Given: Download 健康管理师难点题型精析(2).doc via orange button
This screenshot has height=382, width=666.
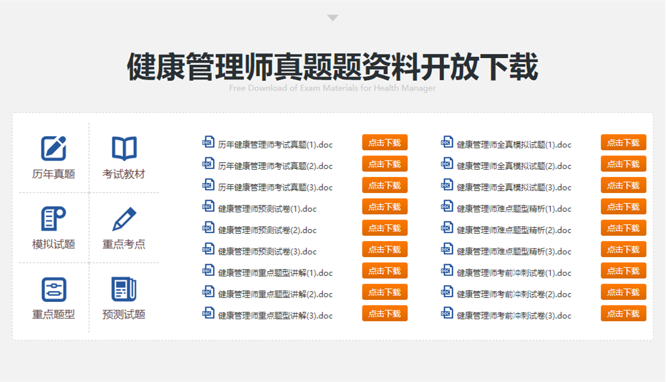Looking at the screenshot, I should pyautogui.click(x=623, y=228).
